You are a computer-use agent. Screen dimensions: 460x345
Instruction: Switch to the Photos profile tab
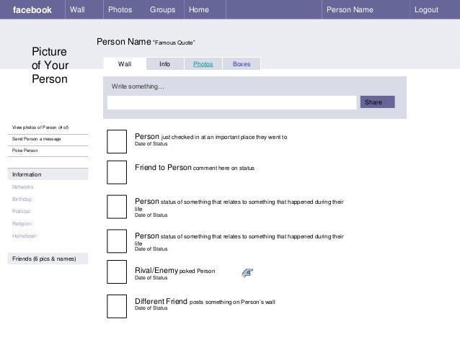tap(203, 64)
